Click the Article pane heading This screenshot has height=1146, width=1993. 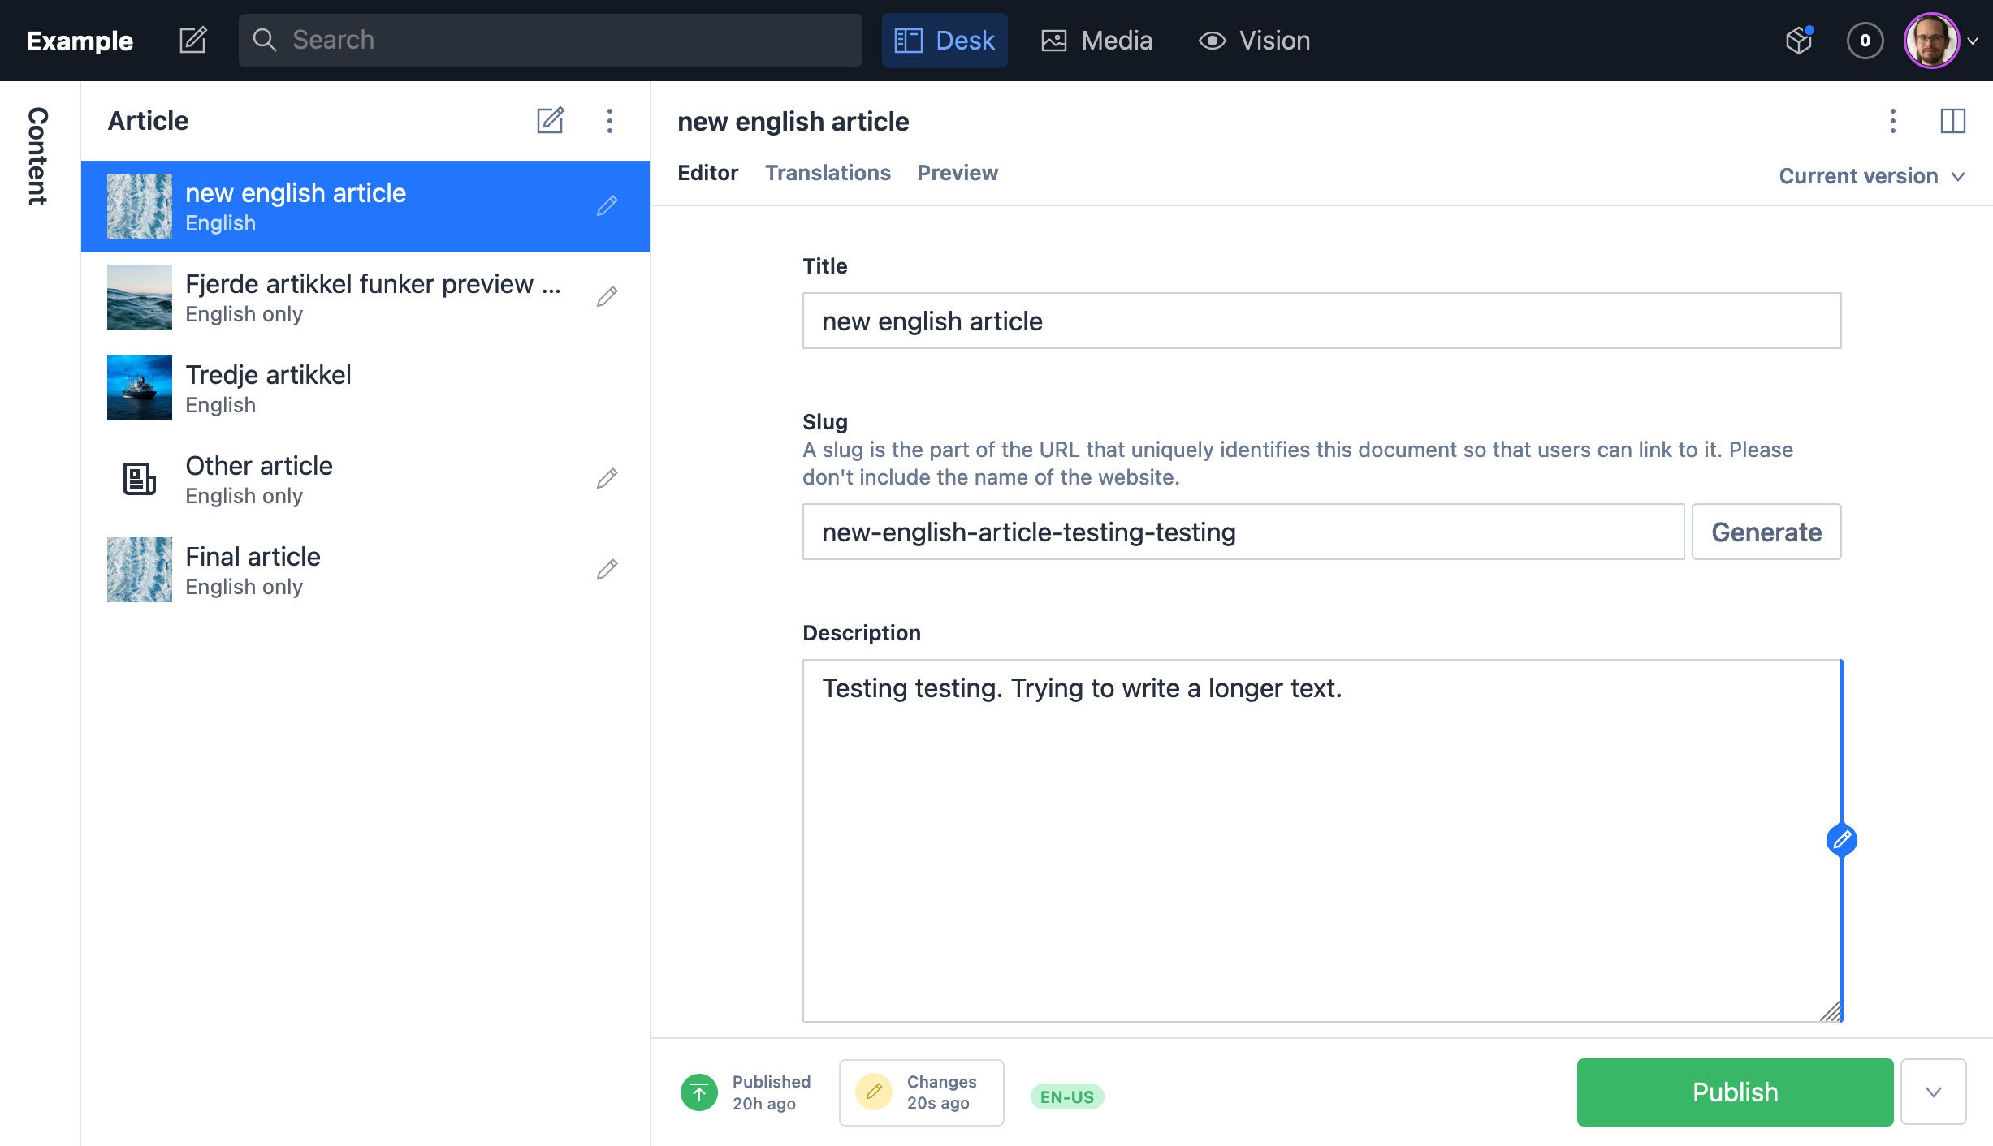[x=148, y=121]
